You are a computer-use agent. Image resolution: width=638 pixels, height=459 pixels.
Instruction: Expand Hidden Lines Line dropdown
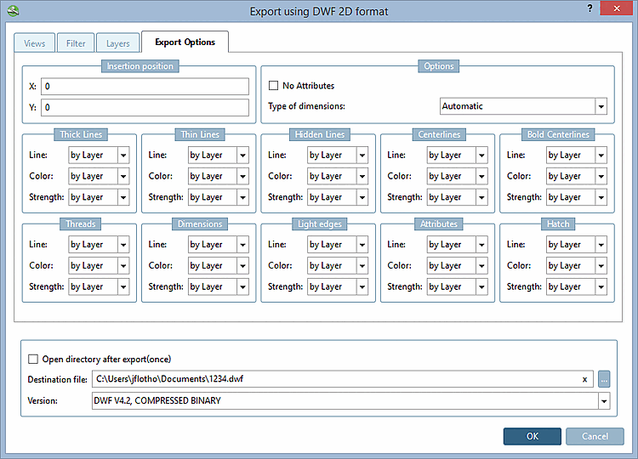pos(338,156)
